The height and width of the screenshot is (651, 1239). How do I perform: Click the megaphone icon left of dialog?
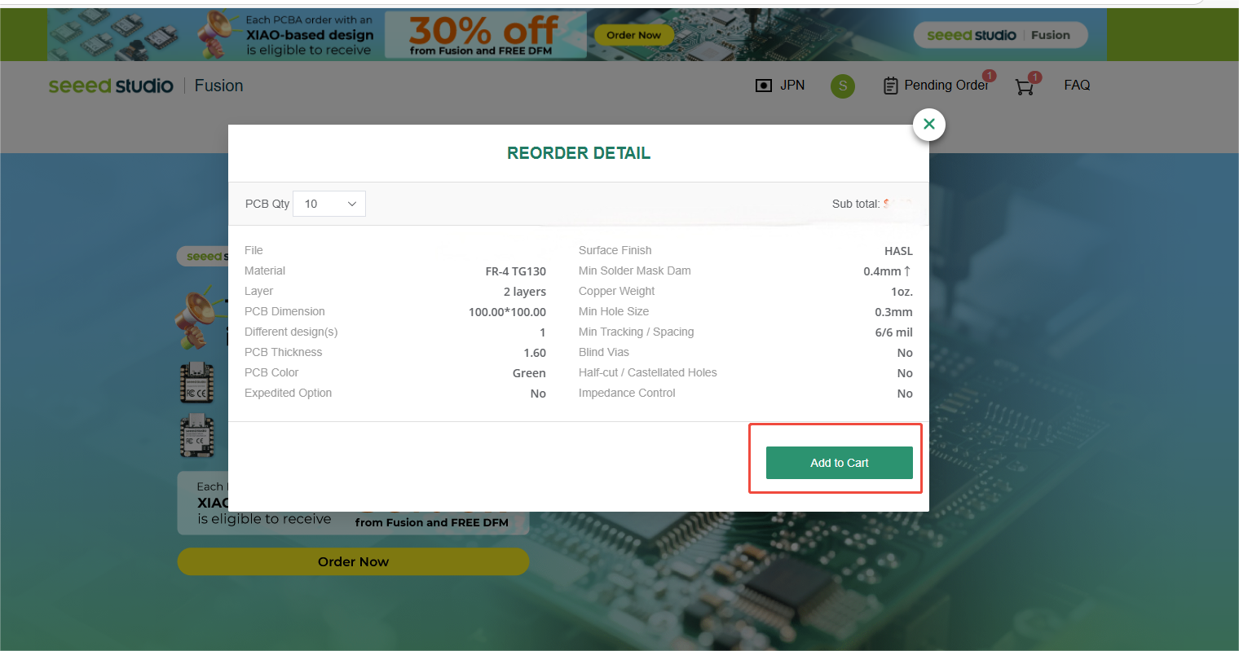[x=196, y=316]
